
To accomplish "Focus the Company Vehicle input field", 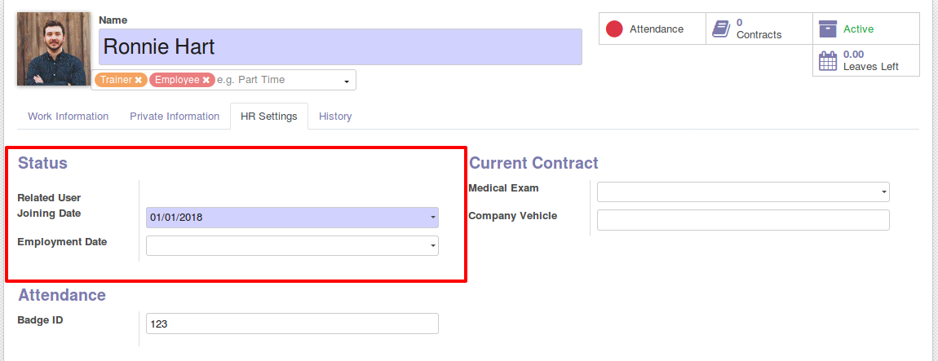I will coord(744,220).
